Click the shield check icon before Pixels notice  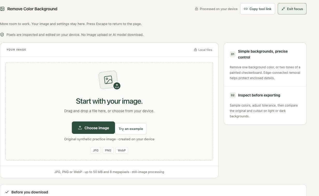(2, 35)
